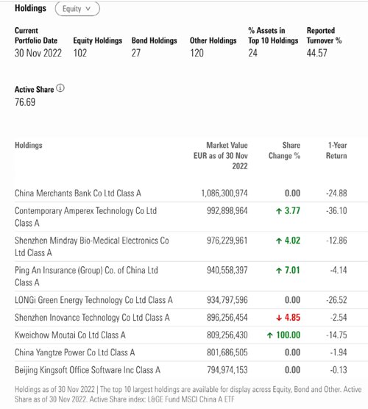Click the Top 10 Holdings value 24
This screenshot has width=368, height=409.
click(x=253, y=53)
